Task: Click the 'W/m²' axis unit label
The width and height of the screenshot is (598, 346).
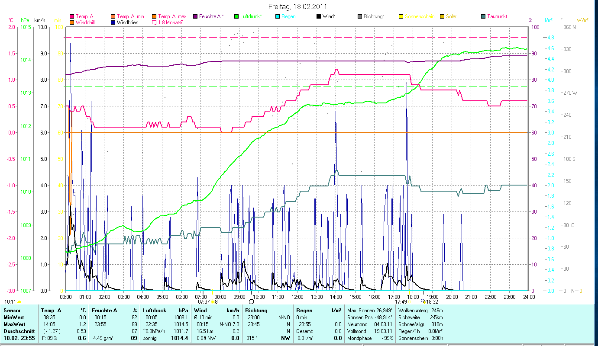Action: (x=582, y=20)
